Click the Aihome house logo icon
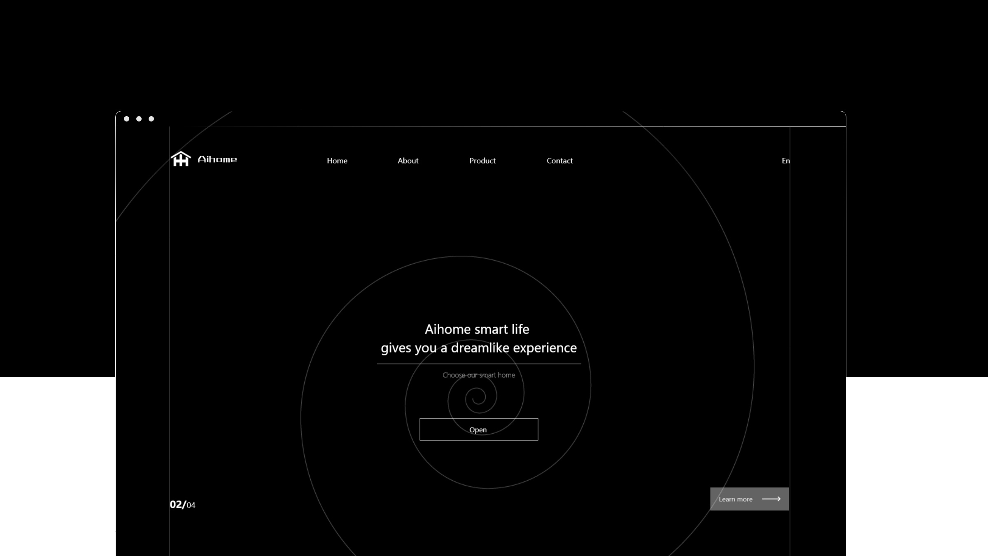 click(x=181, y=159)
